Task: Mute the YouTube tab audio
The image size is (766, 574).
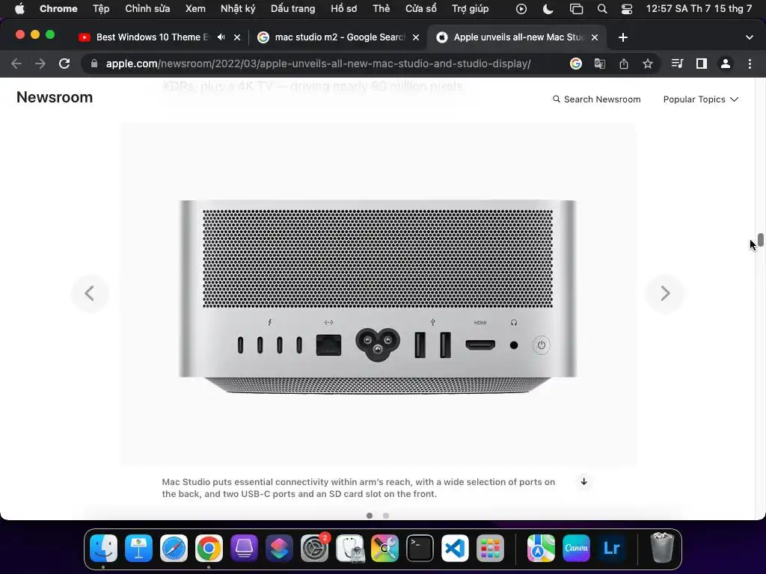Action: click(x=221, y=37)
